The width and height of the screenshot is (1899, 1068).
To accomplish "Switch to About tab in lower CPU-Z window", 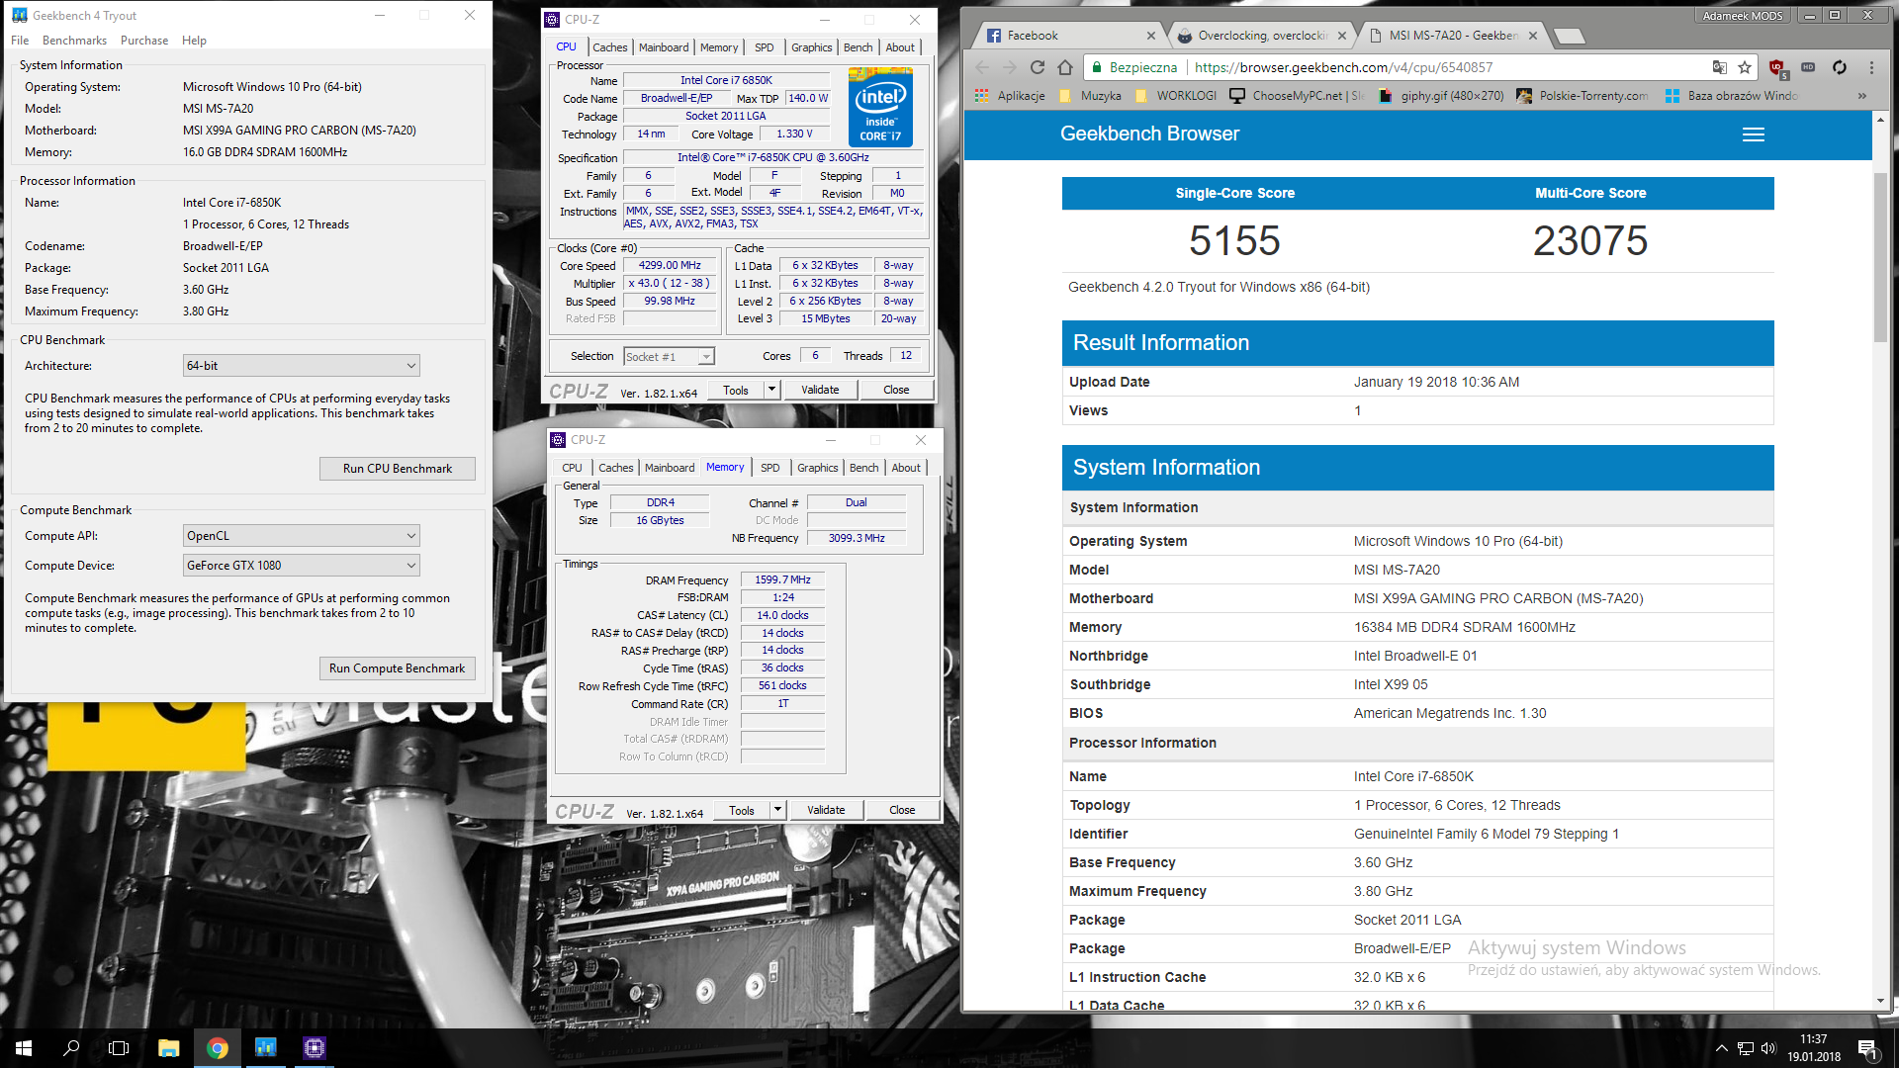I will coord(906,468).
